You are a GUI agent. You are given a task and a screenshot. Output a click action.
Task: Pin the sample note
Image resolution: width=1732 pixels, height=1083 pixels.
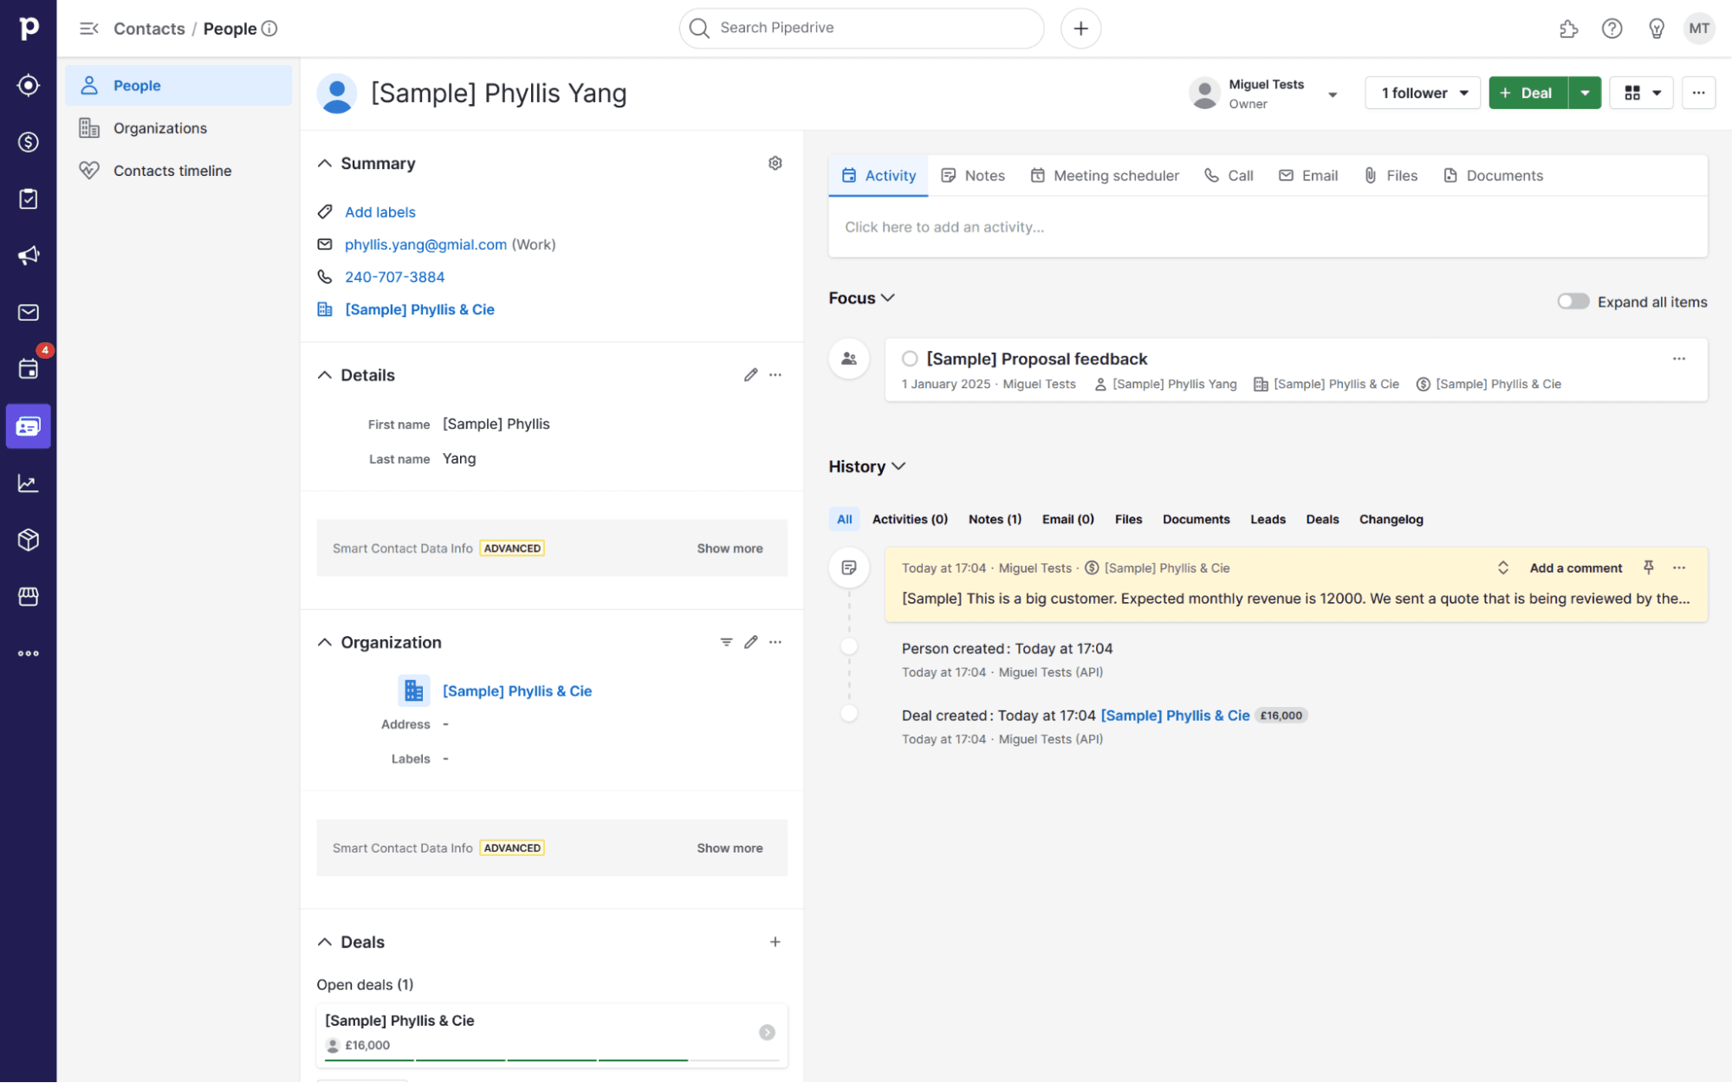(1648, 567)
